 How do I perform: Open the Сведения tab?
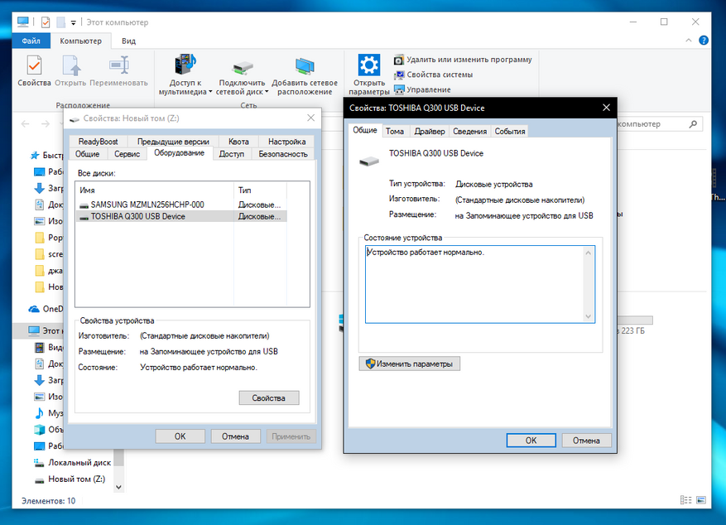pos(469,131)
